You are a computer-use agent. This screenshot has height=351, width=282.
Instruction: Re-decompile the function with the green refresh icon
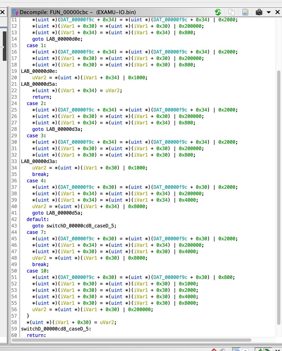[x=218, y=12]
